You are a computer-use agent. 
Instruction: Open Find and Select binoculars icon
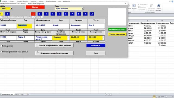click(x=159, y=5)
